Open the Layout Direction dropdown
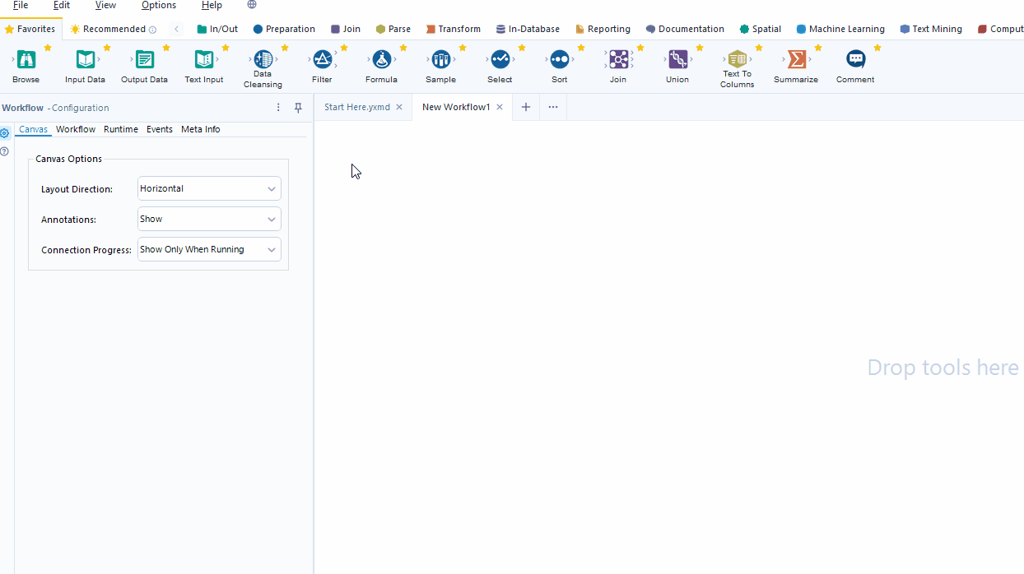1024x574 pixels. 208,188
